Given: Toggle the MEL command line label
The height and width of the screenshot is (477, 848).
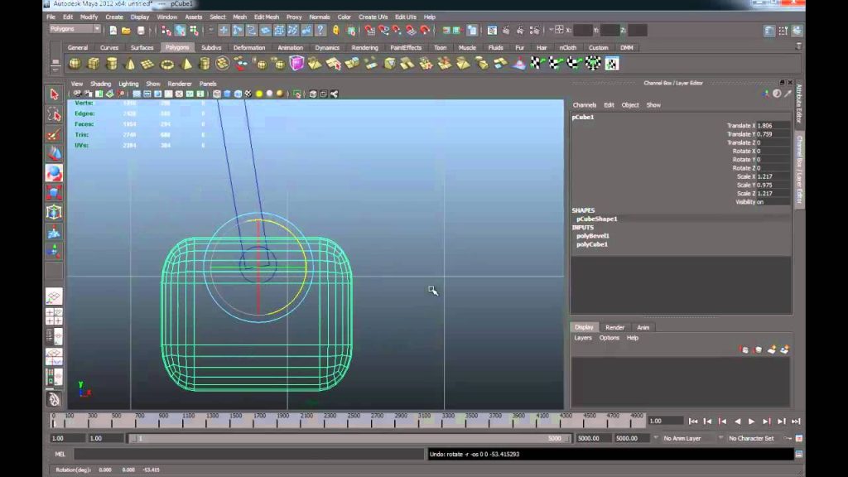Looking at the screenshot, I should click(x=60, y=455).
